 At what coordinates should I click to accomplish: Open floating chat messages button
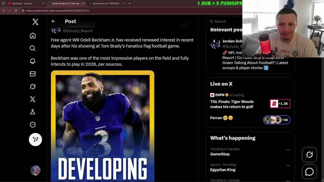coord(309,172)
